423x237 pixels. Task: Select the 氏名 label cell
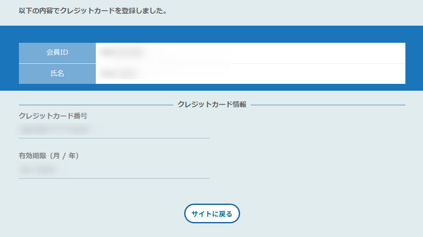[x=57, y=74]
